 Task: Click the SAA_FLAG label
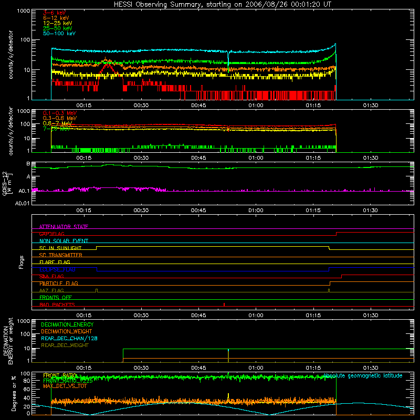point(51,276)
